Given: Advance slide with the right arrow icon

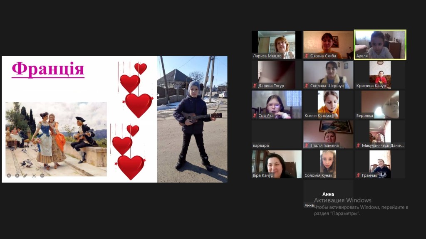Looking at the screenshot, I should click(x=17, y=175).
